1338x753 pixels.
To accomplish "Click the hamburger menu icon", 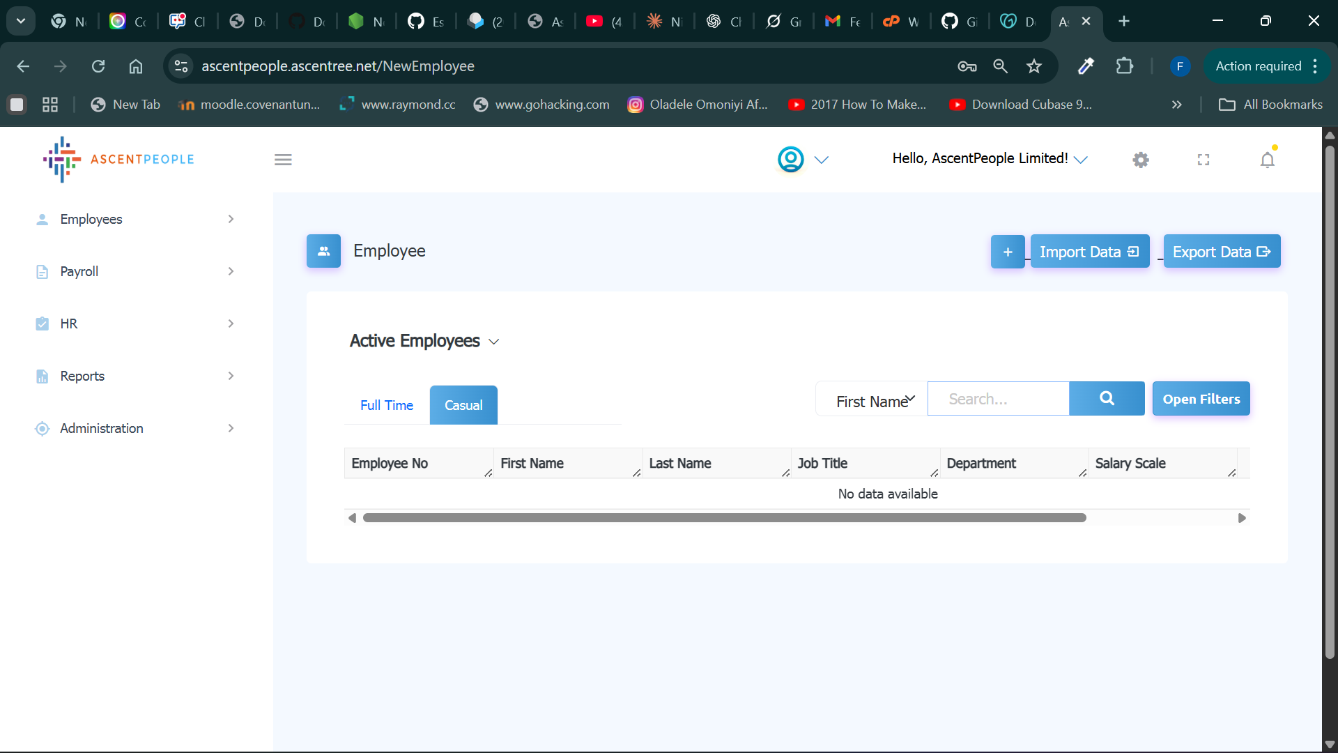I will (283, 160).
